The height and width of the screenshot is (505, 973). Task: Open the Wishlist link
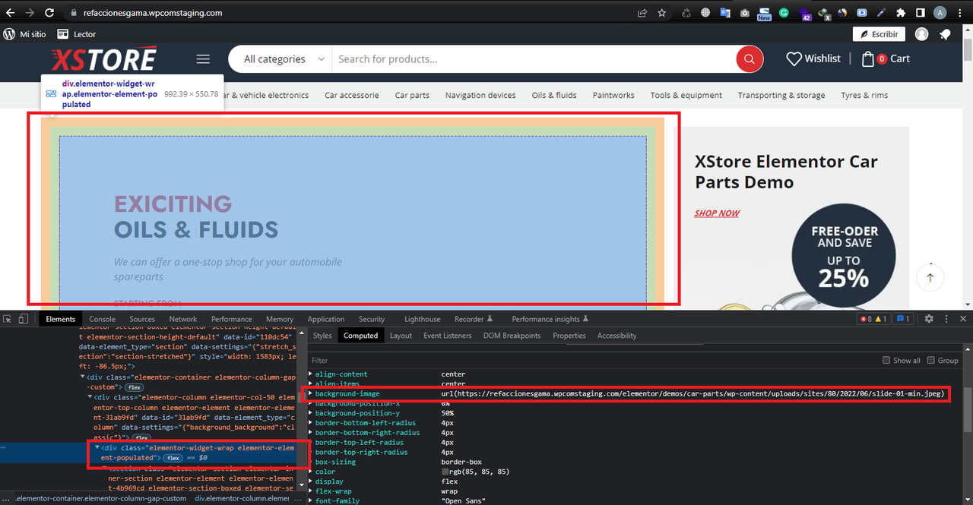813,58
